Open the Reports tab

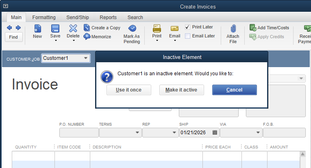point(108,17)
